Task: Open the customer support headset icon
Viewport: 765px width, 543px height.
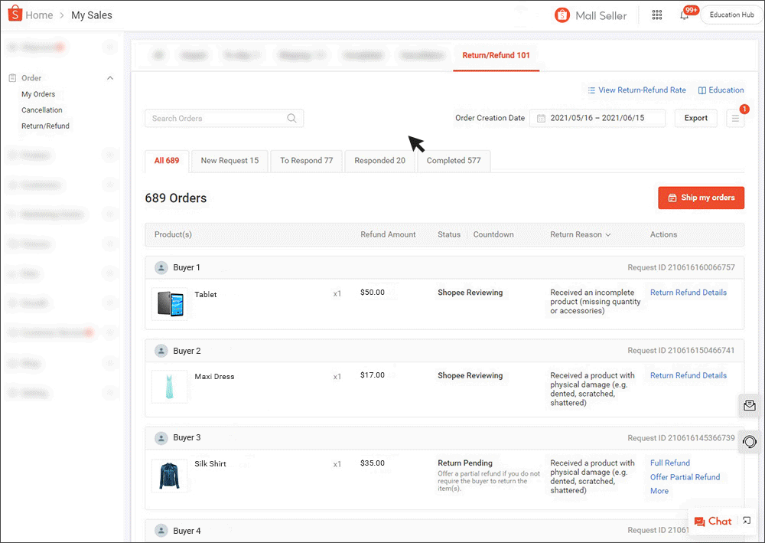Action: pyautogui.click(x=749, y=442)
